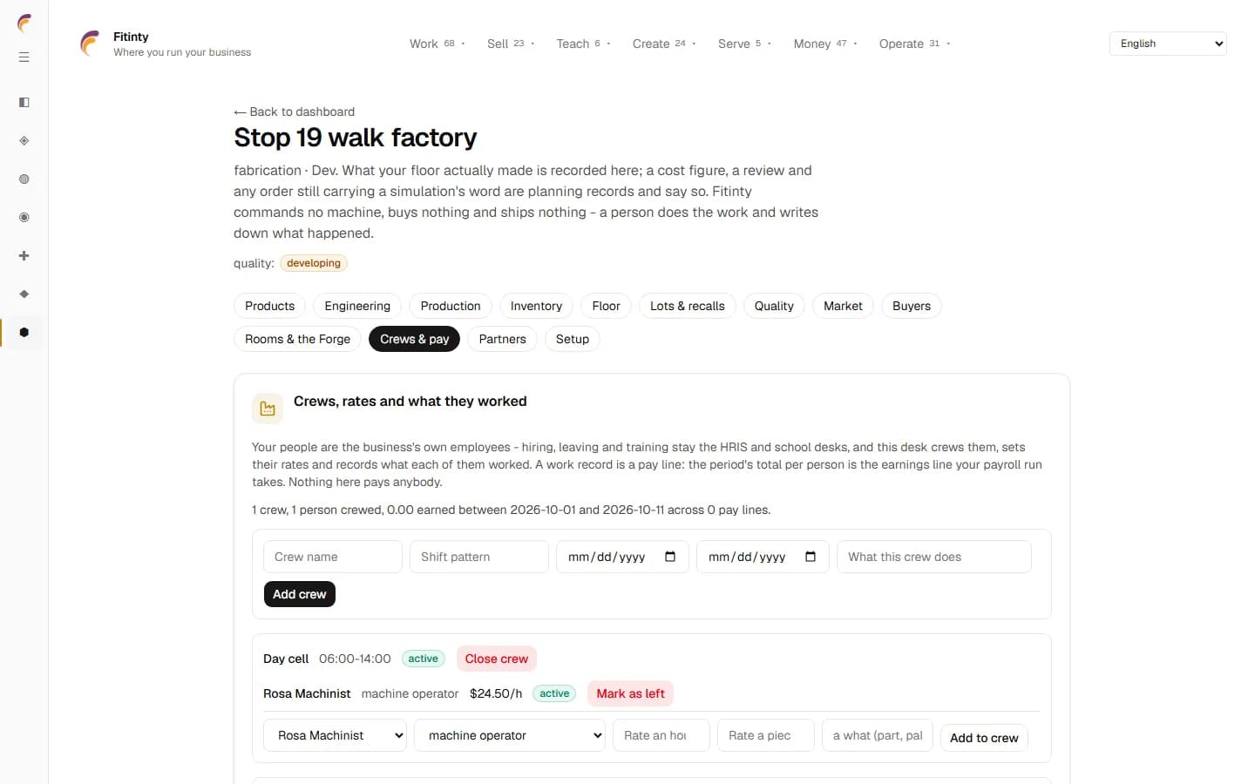Screen dimensions: 1255x784
Task: Switch to the Production tab
Action: [x=451, y=306]
